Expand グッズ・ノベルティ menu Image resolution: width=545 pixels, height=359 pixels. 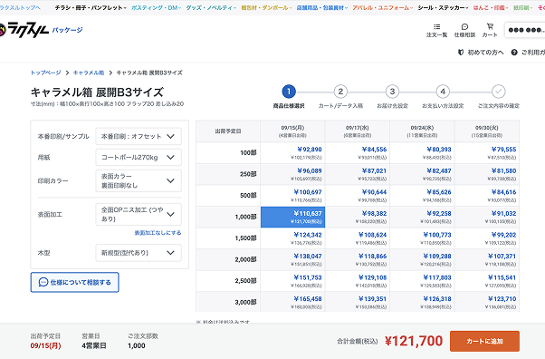(211, 7)
